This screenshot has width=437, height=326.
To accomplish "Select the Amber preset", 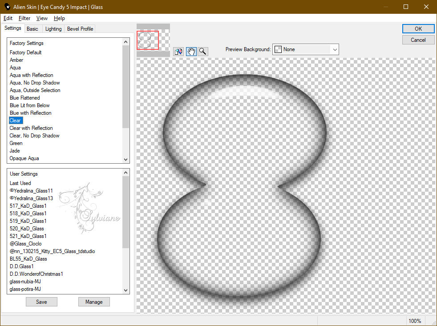I will (x=16, y=60).
